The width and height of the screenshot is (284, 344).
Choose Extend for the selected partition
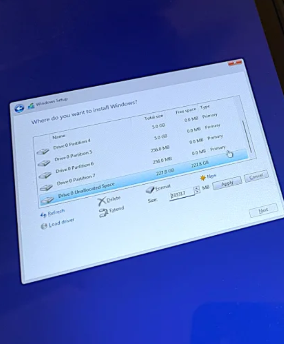tap(111, 211)
